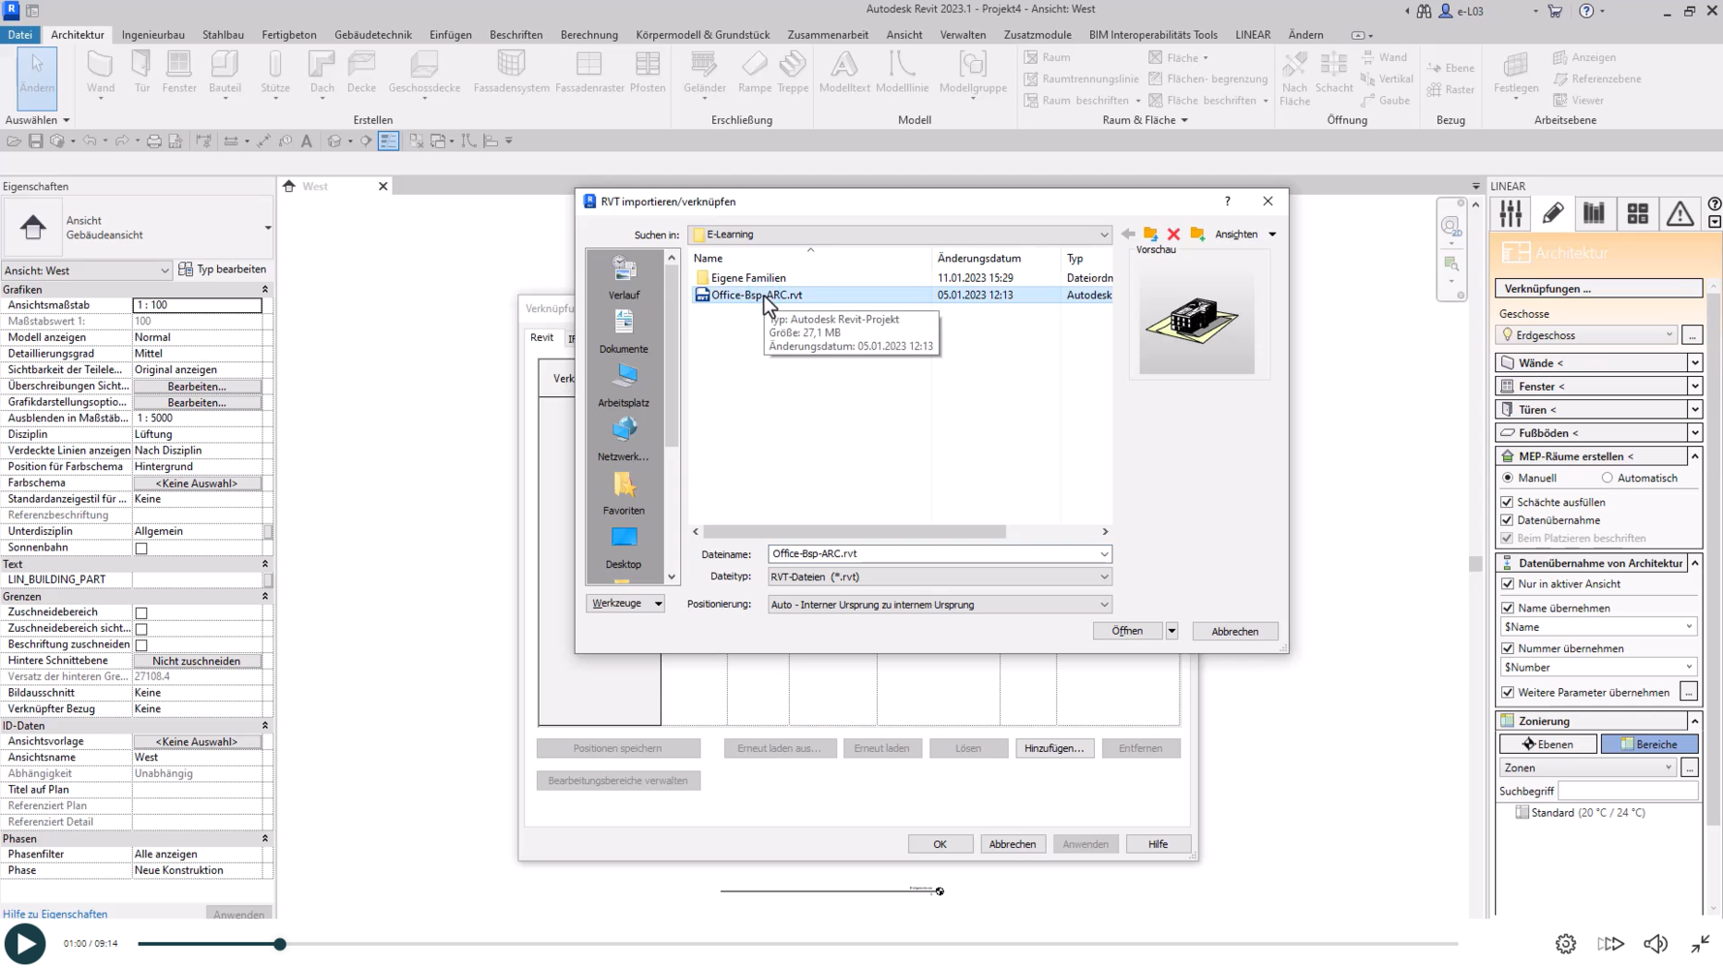Open LINEAR warning triangle icon
Viewport: 1723px width, 969px height.
coord(1679,213)
